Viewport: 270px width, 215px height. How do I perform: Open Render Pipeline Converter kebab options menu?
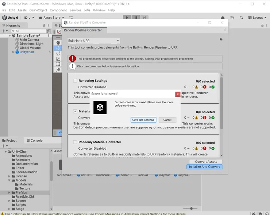pyautogui.click(x=225, y=30)
